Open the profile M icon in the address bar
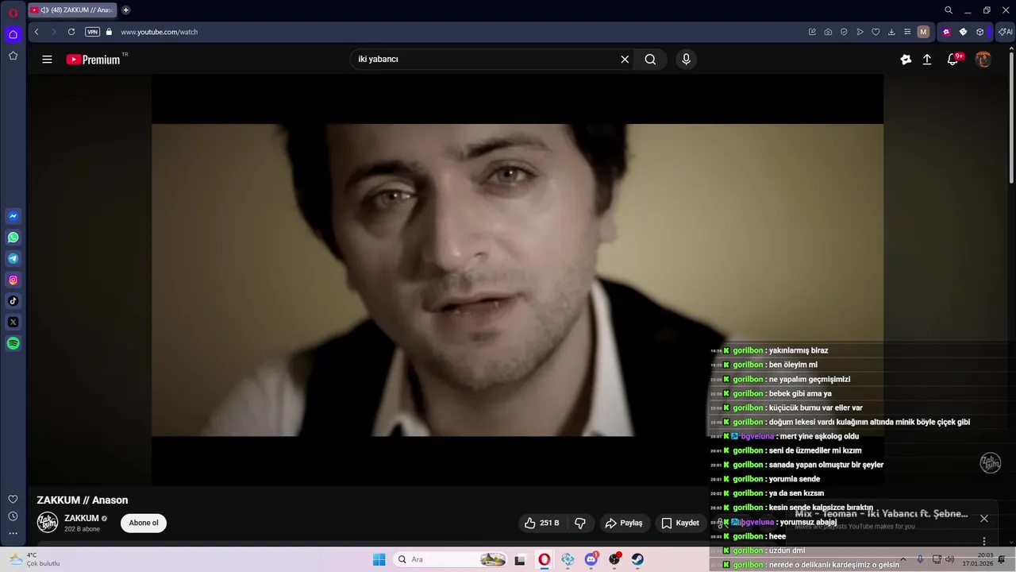 [923, 32]
